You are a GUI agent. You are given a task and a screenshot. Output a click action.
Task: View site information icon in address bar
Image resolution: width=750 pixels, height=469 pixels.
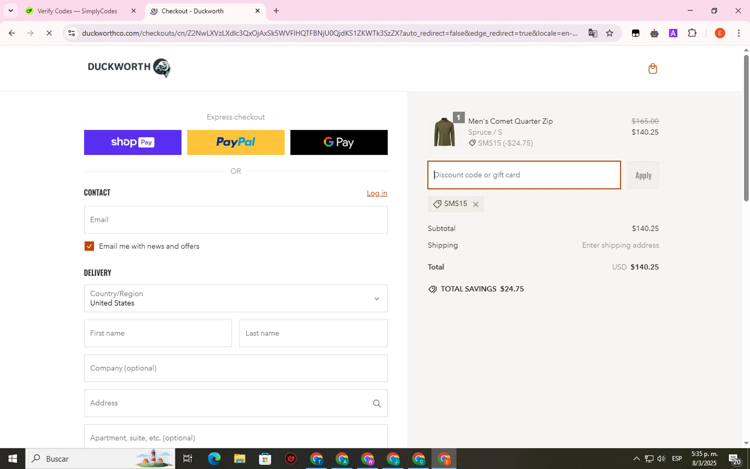pos(71,33)
